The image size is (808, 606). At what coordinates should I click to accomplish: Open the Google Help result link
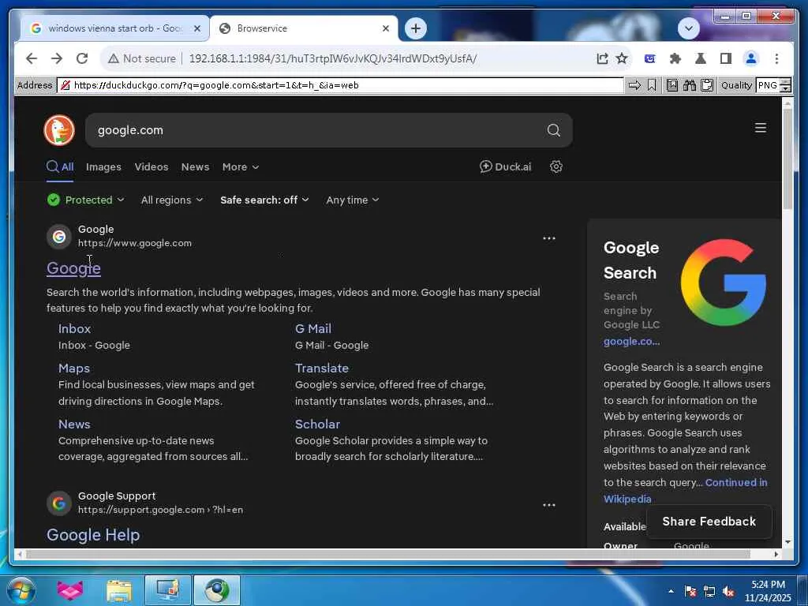tap(93, 535)
